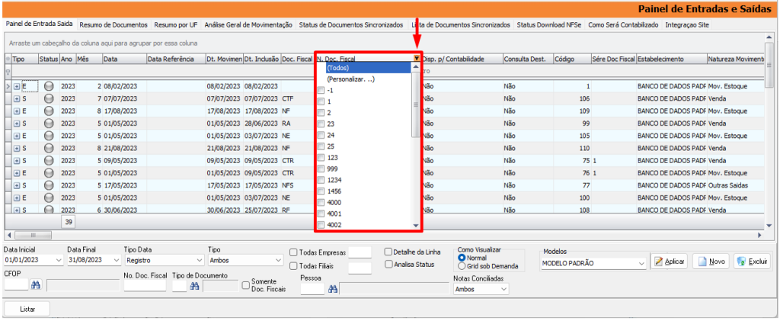Viewport: 780px width, 321px height.
Task: Expand the row with Doc. Fiscal NFS
Action: 17,185
